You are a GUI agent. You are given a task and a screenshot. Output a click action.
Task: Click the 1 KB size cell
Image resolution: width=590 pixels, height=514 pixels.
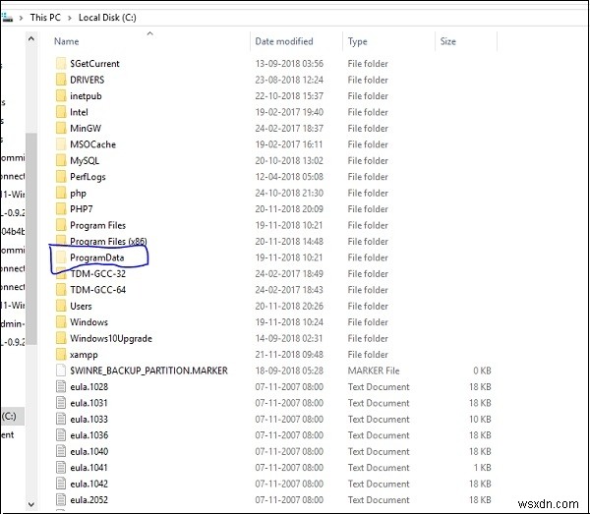click(482, 468)
